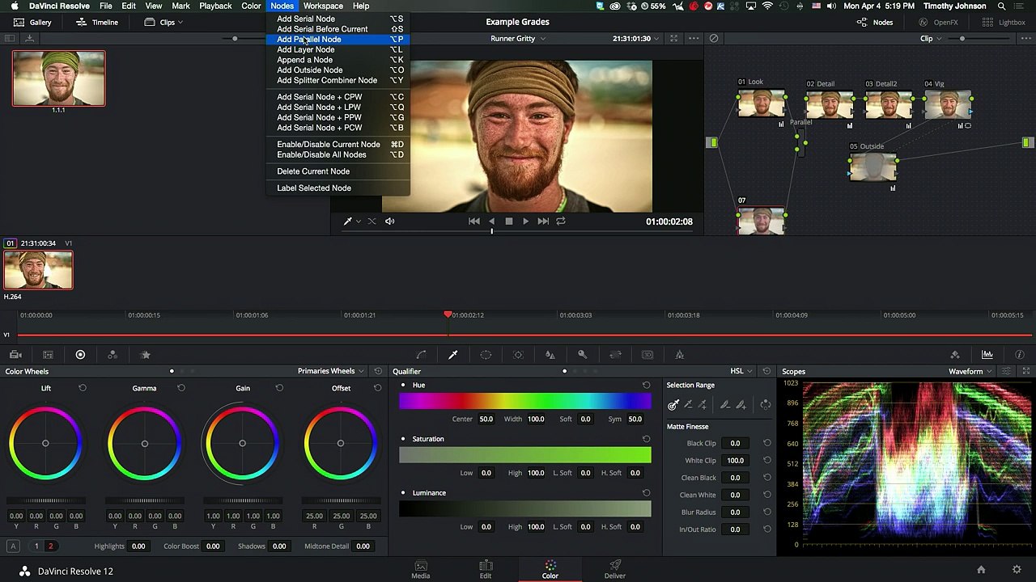Reset the Black Clip value
The image size is (1036, 582).
[x=767, y=443]
